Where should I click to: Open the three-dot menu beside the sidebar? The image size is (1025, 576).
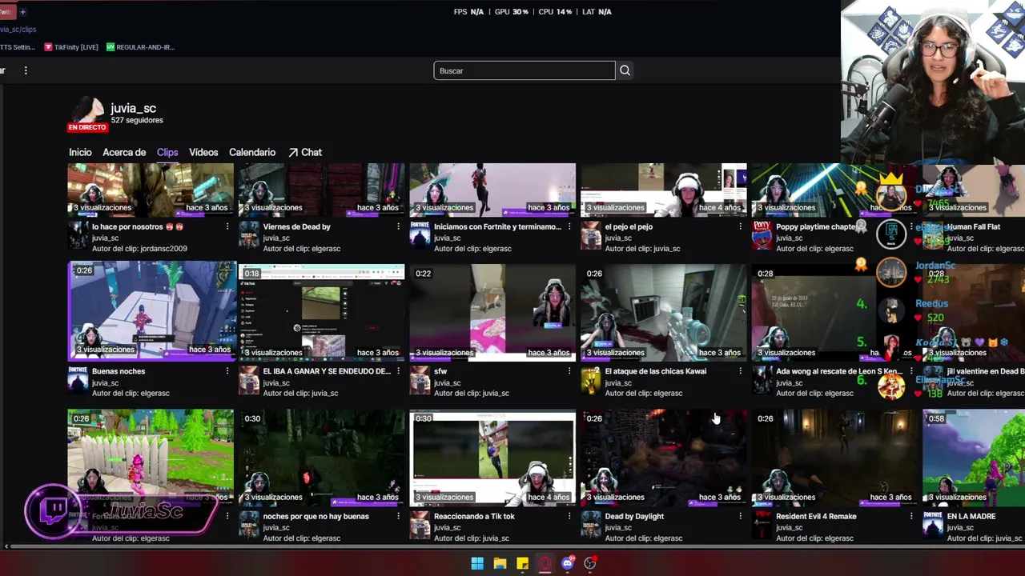[x=26, y=70]
